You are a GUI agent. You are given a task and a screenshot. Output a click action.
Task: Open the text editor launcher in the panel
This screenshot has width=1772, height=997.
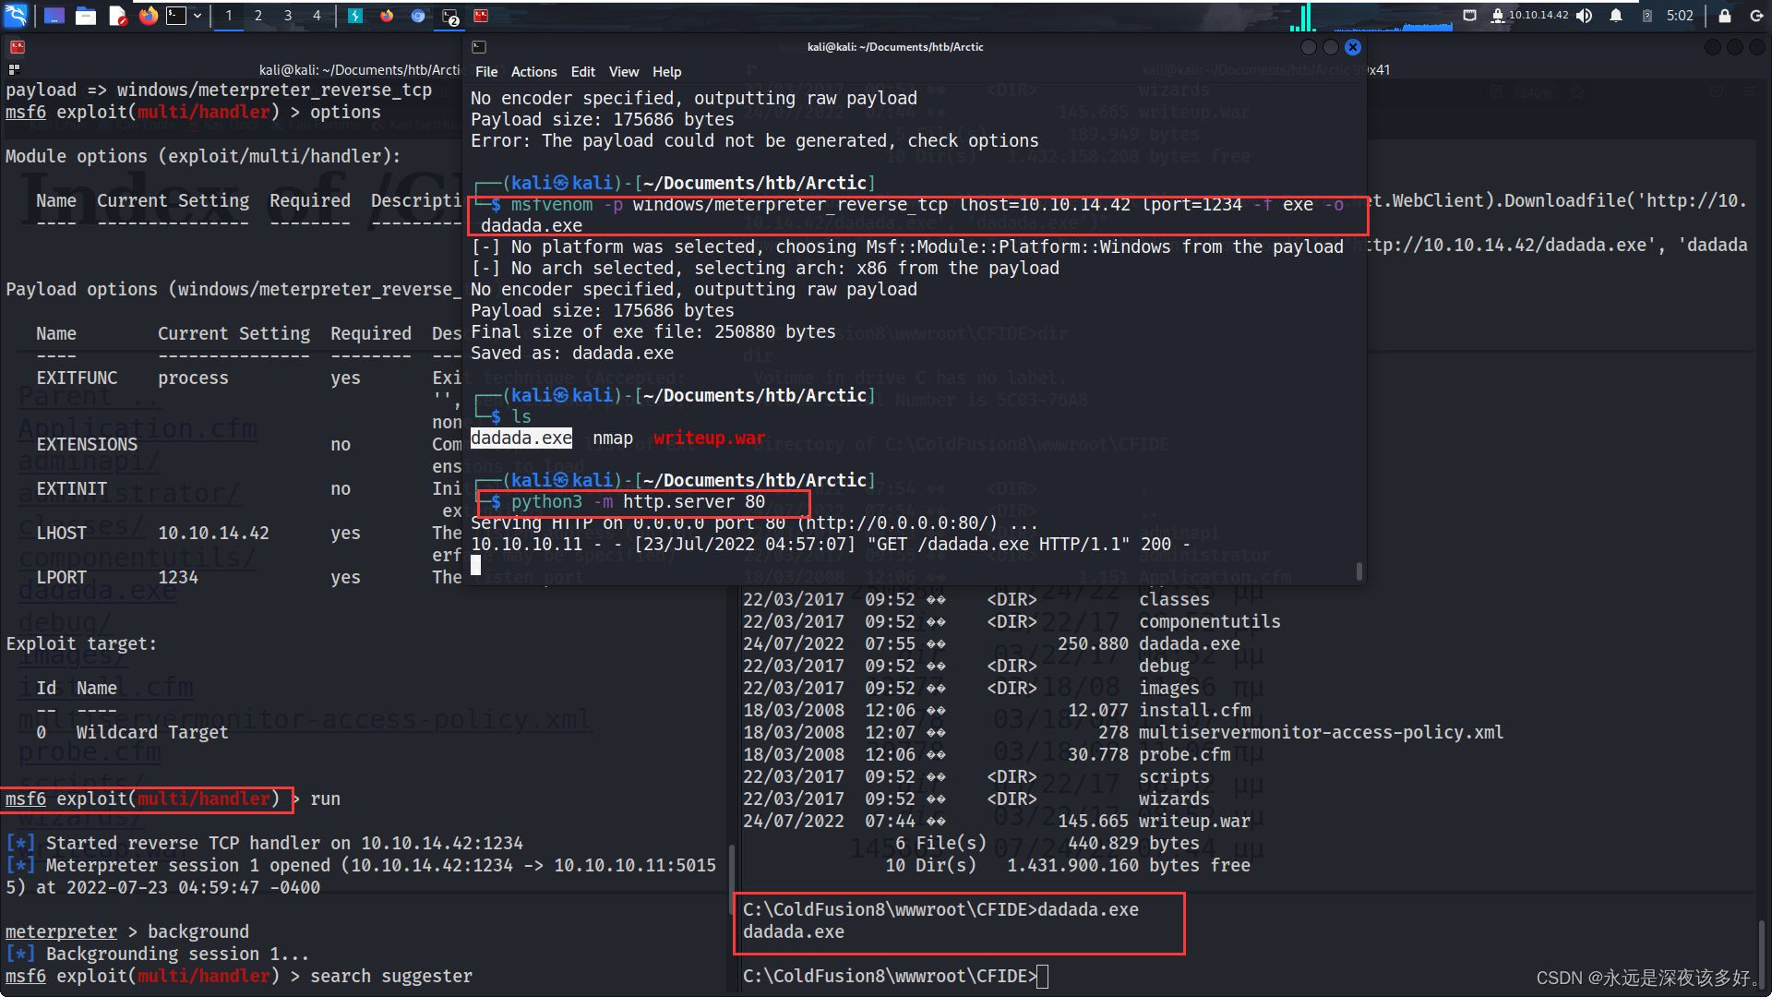pyautogui.click(x=117, y=16)
